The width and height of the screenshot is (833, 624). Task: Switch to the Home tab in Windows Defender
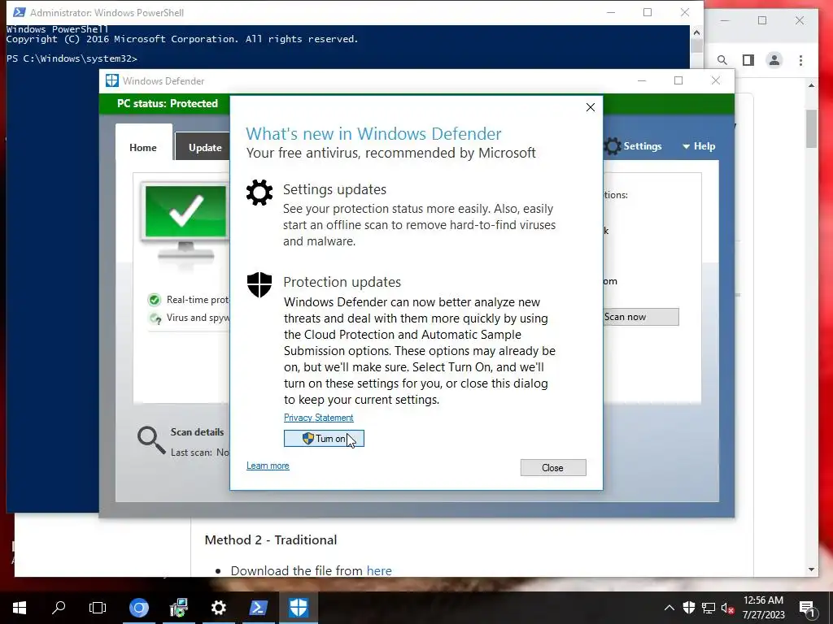(143, 148)
